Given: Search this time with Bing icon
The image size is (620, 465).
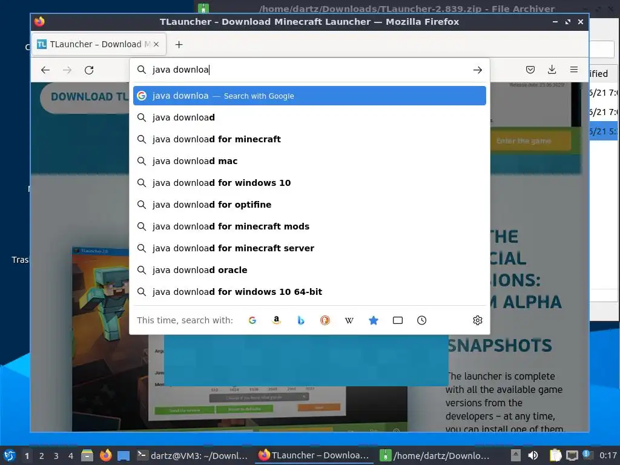Looking at the screenshot, I should tap(301, 320).
